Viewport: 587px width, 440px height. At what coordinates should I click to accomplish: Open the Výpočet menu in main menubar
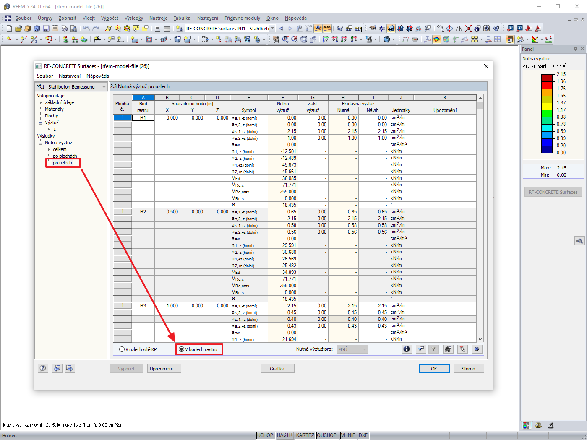coord(110,18)
